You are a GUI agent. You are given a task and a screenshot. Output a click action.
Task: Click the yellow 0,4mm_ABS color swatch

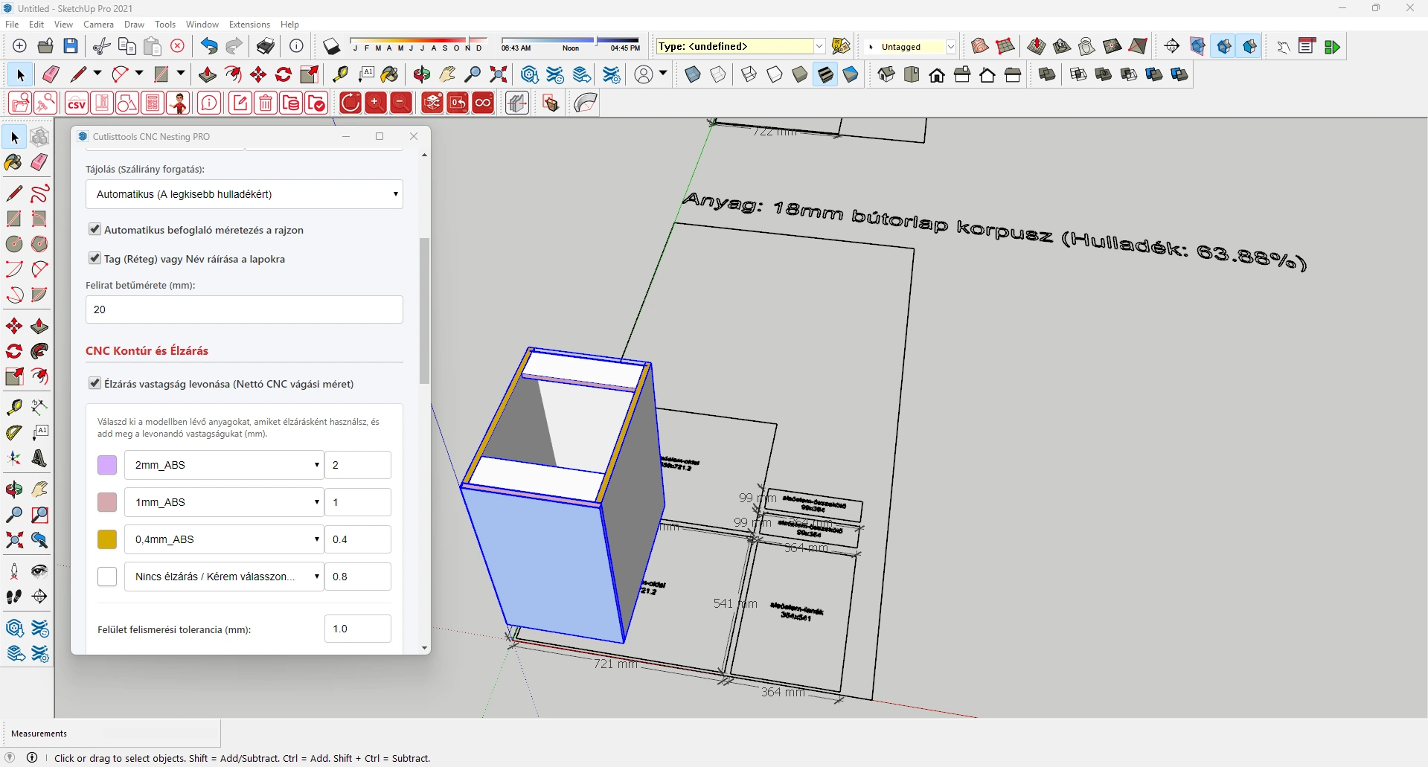pyautogui.click(x=107, y=539)
